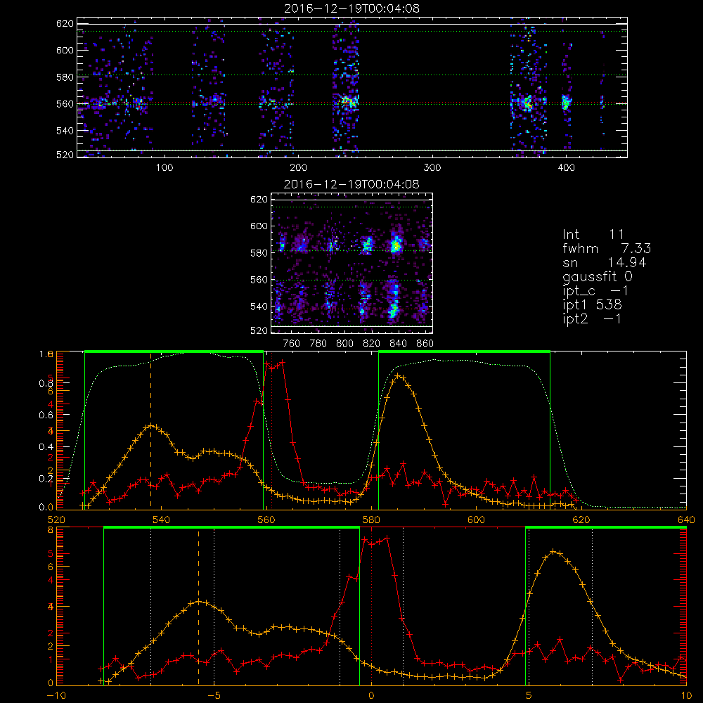703x703 pixels.
Task: Click x-axis label '860' under the middle image
Action: click(x=425, y=344)
